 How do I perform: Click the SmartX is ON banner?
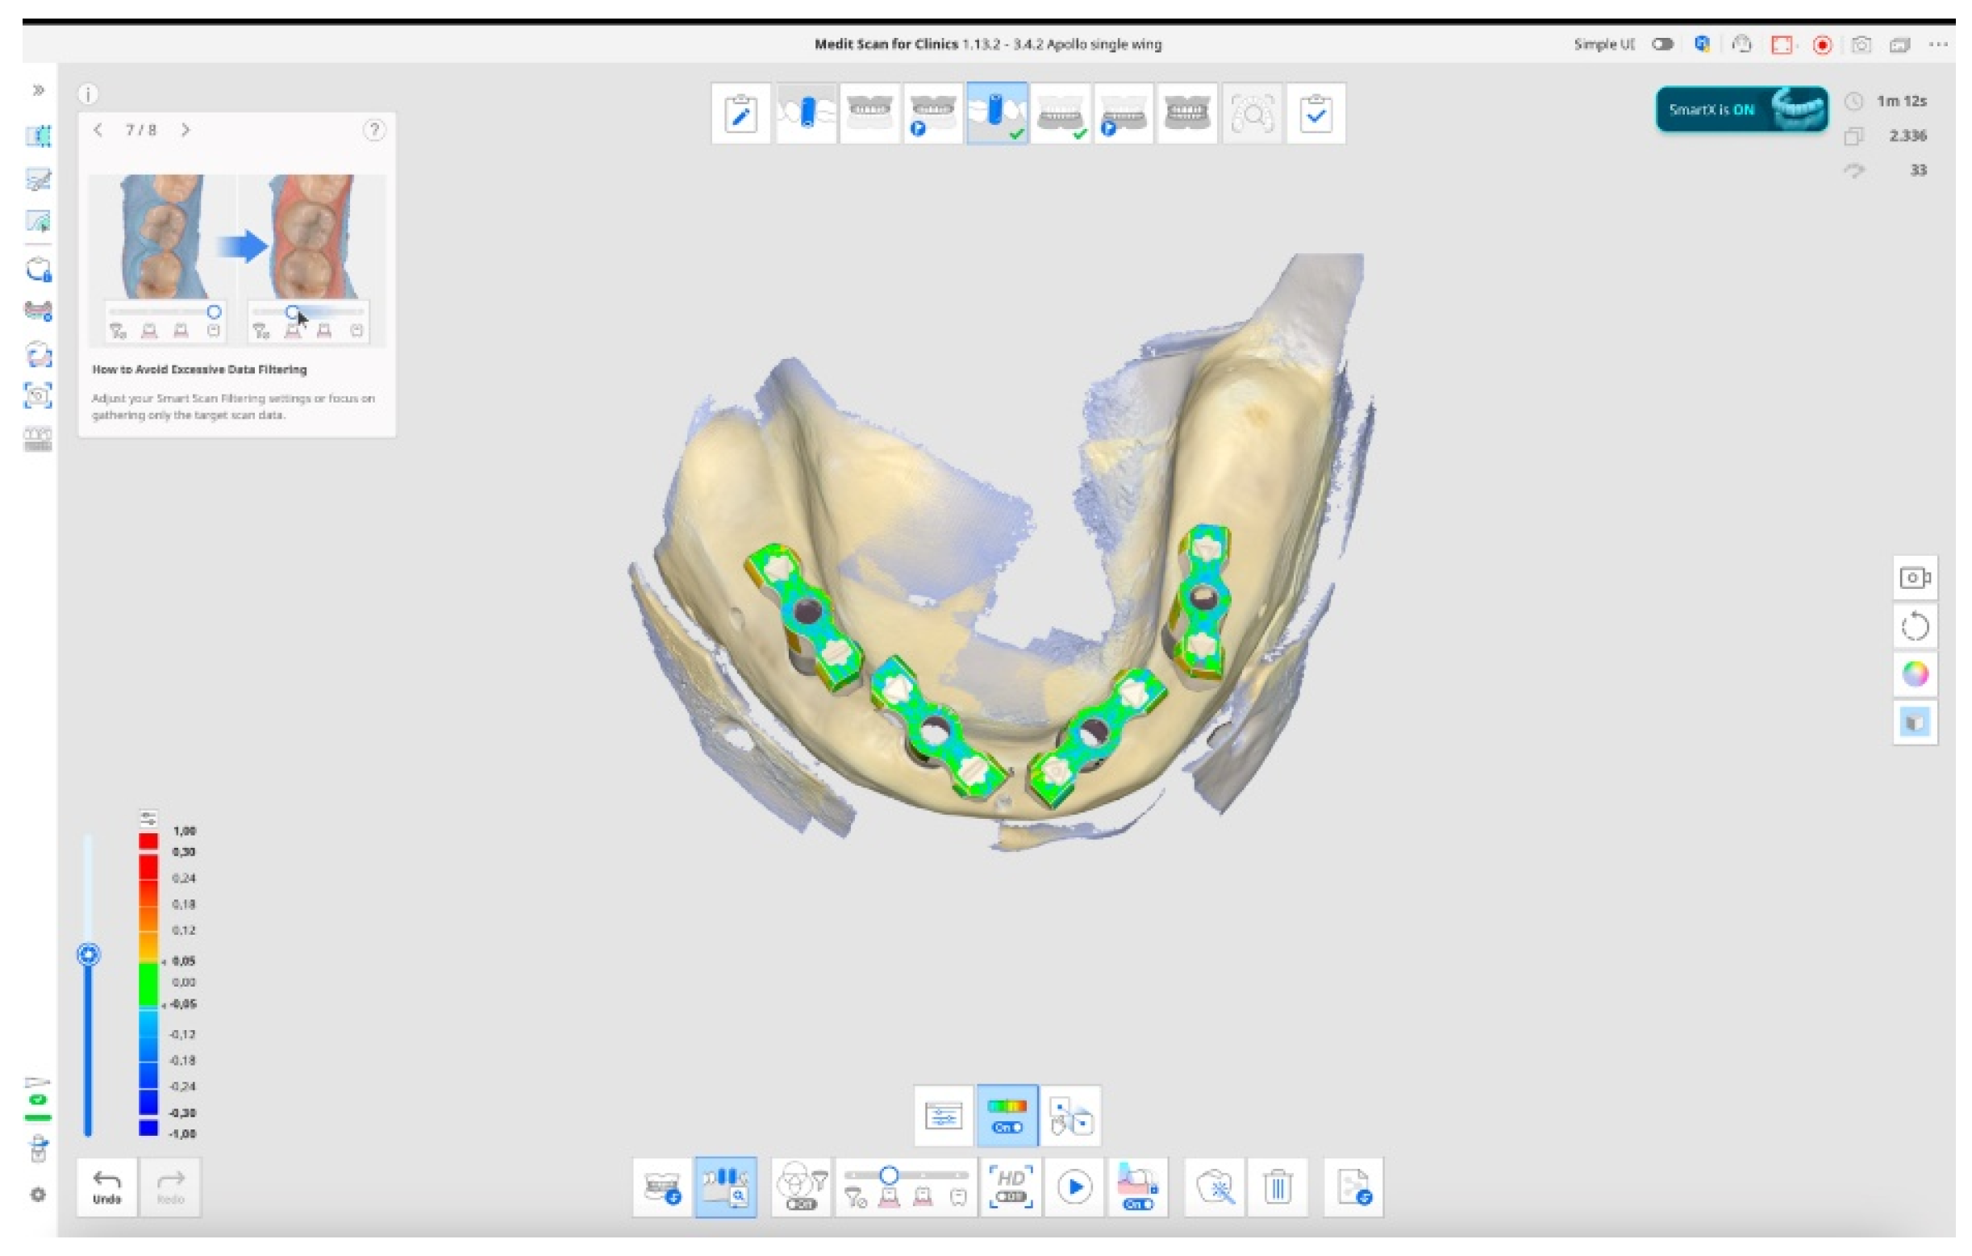tap(1741, 109)
